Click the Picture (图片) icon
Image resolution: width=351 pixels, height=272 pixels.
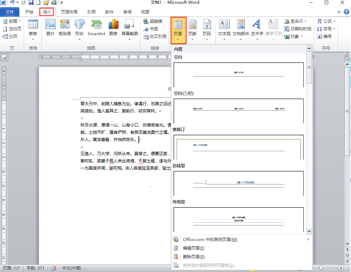[50, 27]
